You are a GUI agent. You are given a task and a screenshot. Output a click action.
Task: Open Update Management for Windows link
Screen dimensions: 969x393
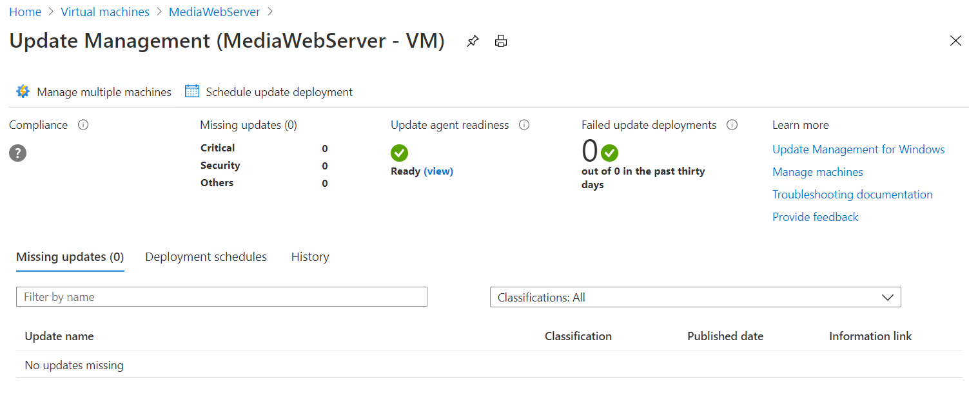pyautogui.click(x=859, y=149)
